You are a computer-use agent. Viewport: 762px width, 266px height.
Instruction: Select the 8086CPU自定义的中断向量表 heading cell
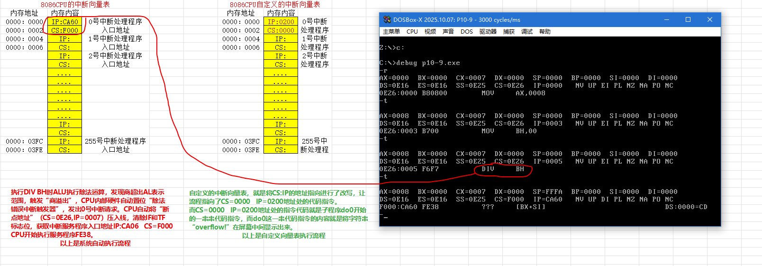[x=275, y=4]
